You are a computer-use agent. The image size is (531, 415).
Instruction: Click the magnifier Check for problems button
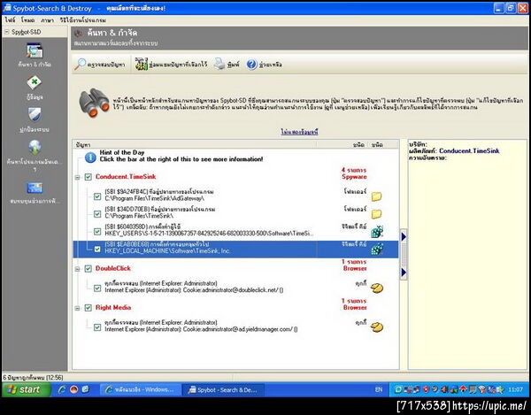click(x=100, y=64)
